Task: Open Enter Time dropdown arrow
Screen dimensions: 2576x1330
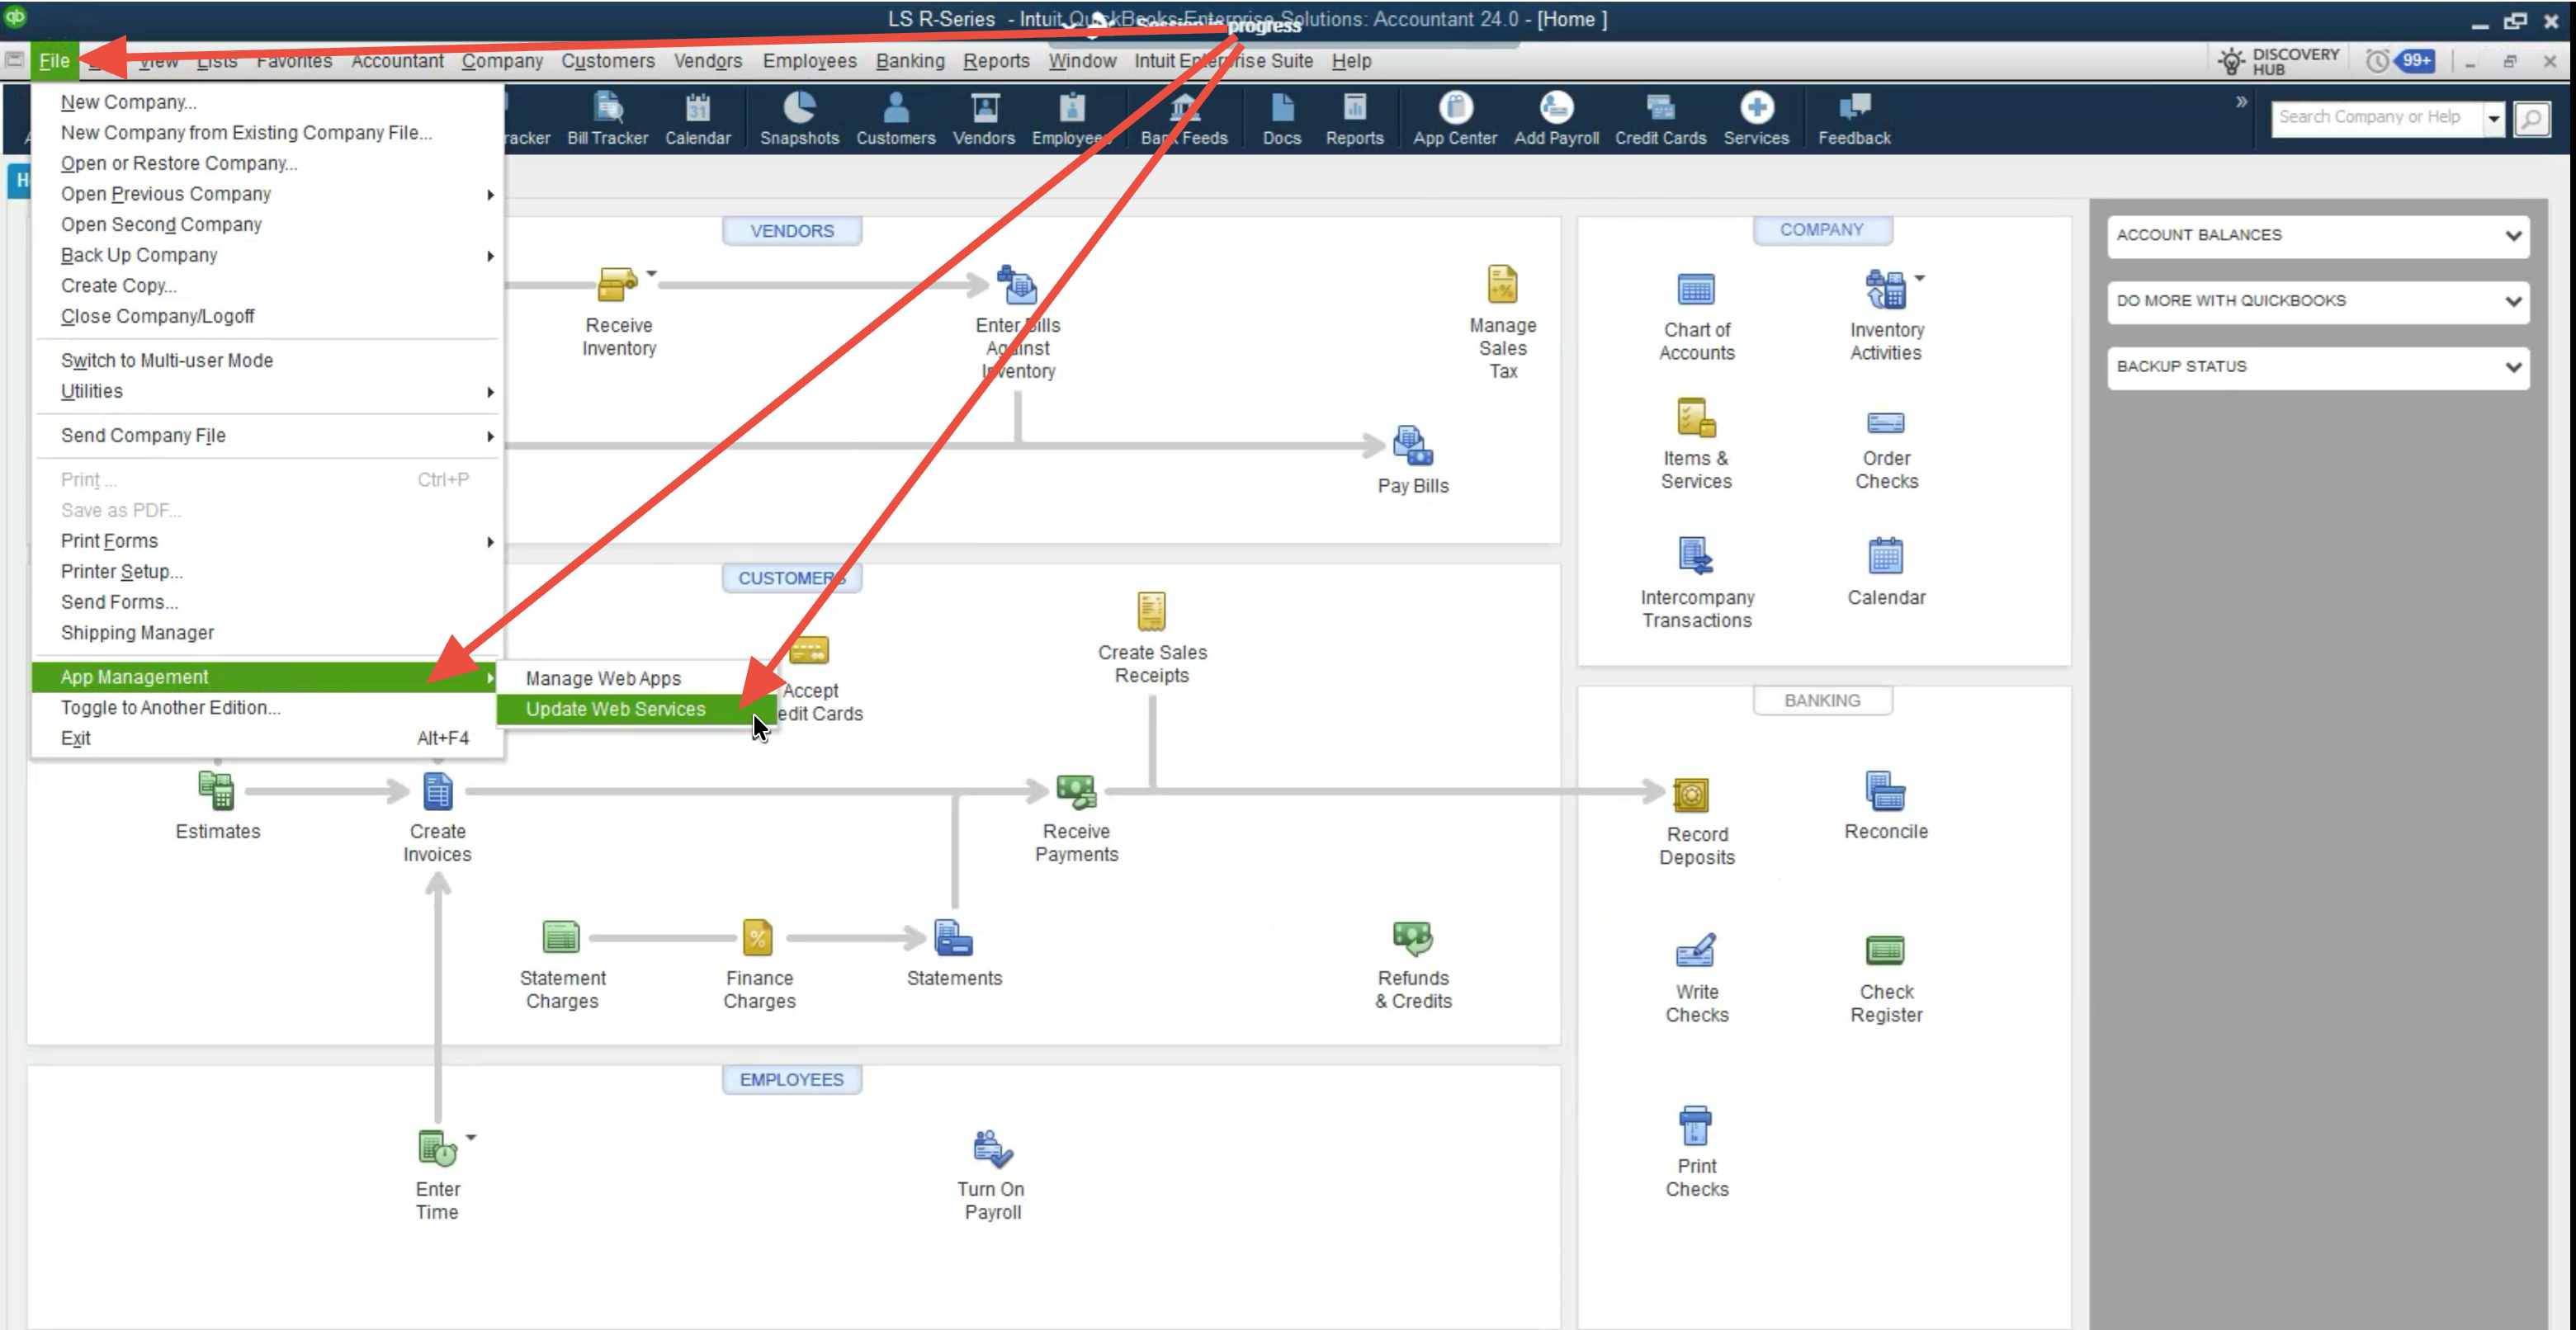Action: pos(471,1137)
